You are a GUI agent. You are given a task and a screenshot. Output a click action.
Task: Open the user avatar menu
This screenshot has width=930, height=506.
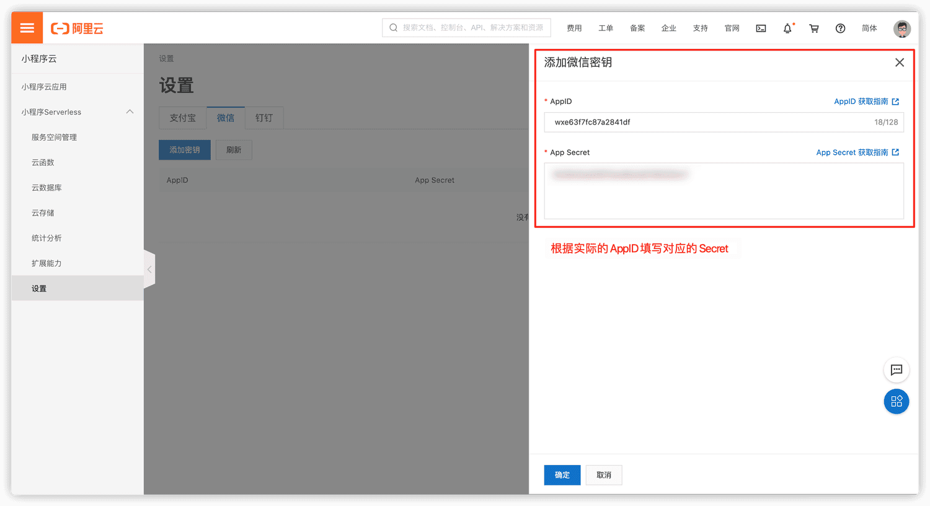pos(902,28)
